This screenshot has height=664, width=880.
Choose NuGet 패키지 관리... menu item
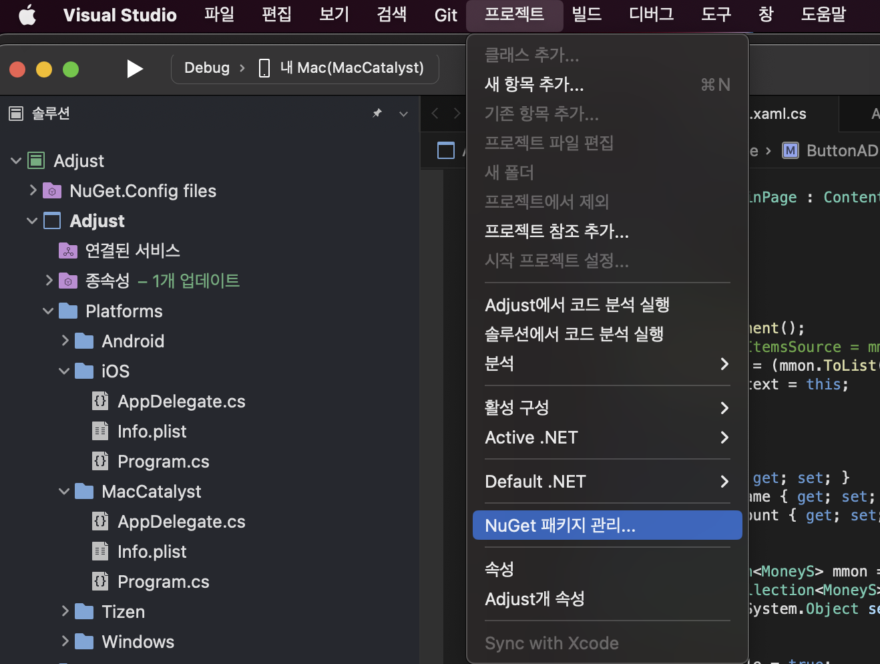pyautogui.click(x=607, y=525)
